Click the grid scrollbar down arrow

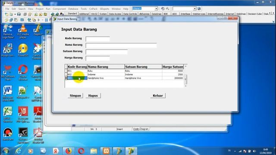click(x=185, y=86)
